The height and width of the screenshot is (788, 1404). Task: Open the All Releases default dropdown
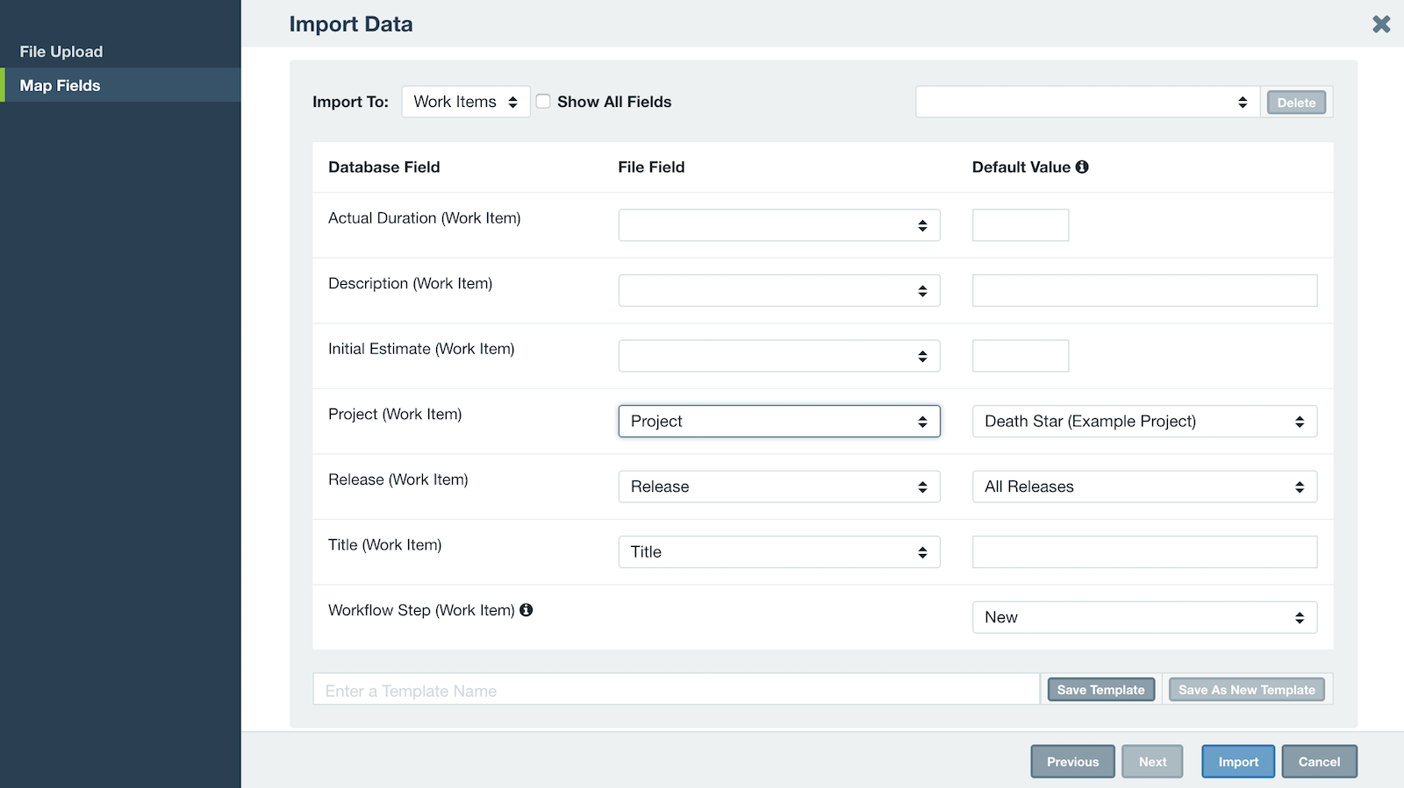pos(1143,487)
